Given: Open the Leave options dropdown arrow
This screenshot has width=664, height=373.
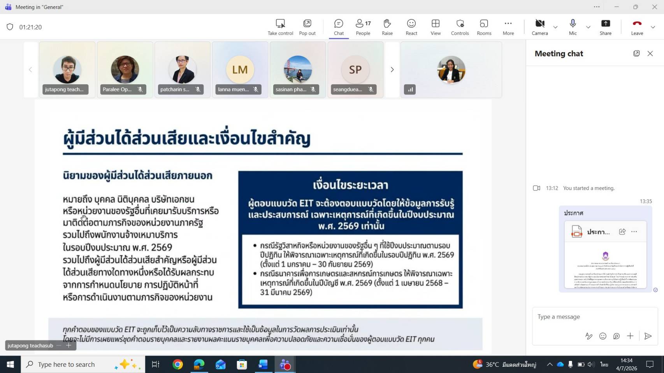Looking at the screenshot, I should (x=653, y=27).
